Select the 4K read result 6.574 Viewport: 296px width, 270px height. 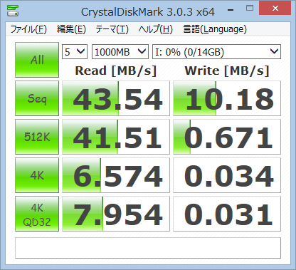pyautogui.click(x=116, y=175)
